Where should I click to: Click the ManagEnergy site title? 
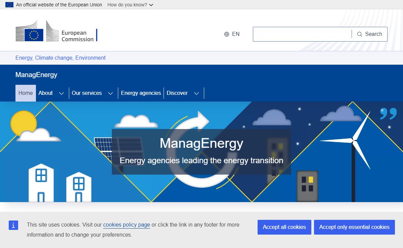click(x=36, y=75)
